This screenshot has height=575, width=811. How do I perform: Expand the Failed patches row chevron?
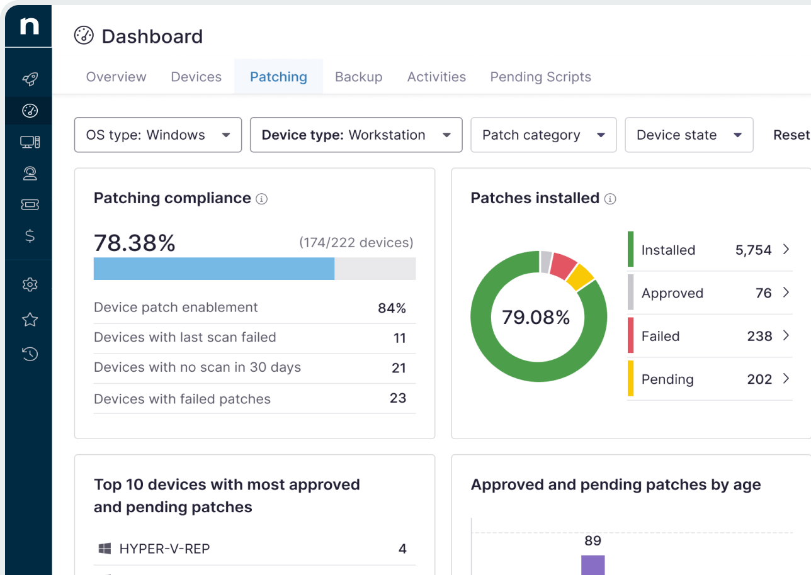pyautogui.click(x=786, y=336)
